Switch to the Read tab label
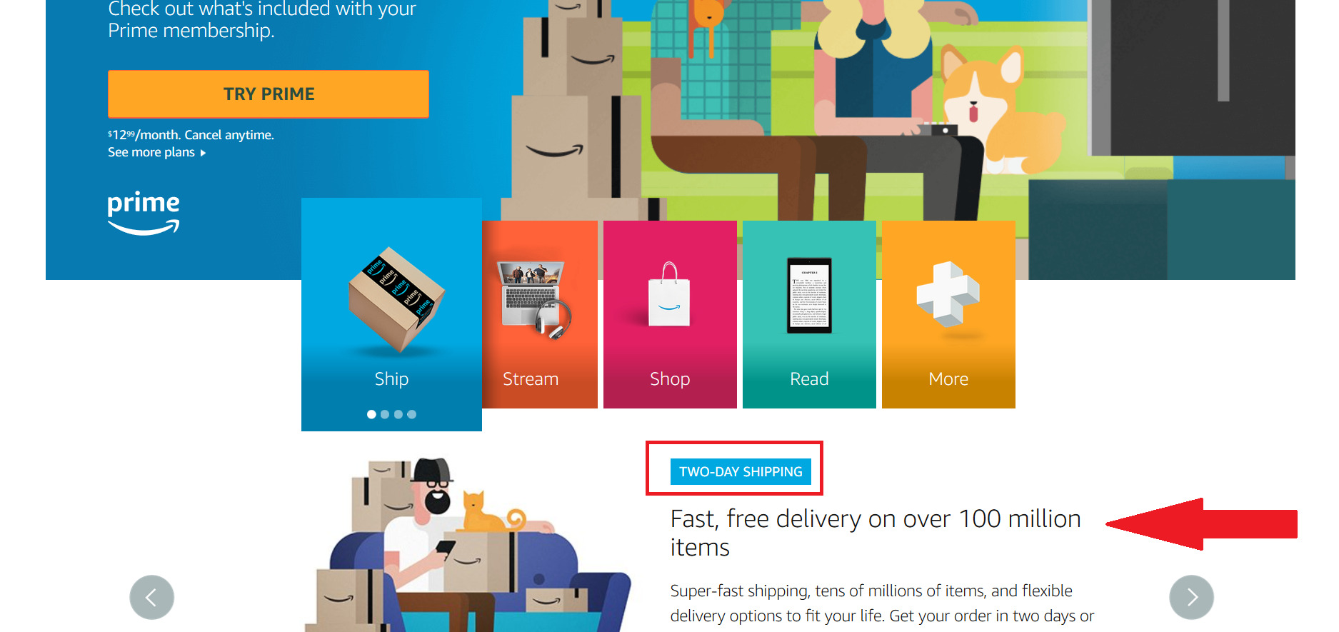The height and width of the screenshot is (632, 1339). click(x=809, y=379)
